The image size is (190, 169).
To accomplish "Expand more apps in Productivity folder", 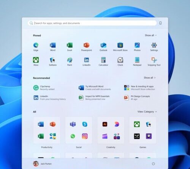I will coord(53,136).
